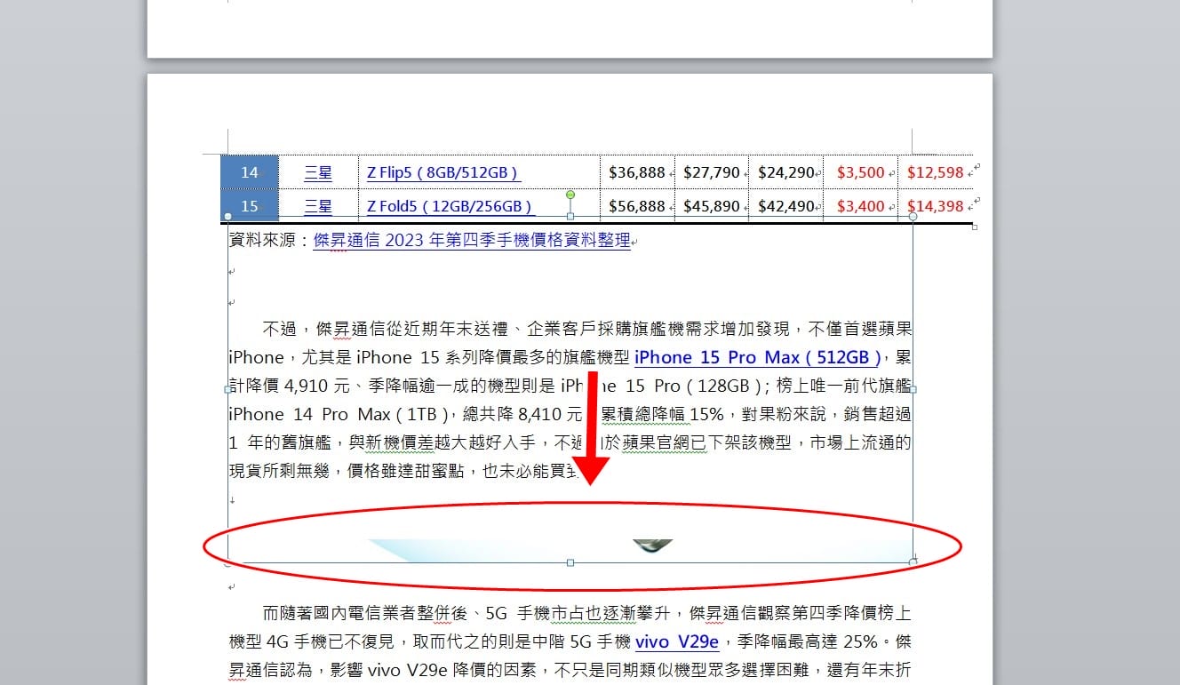Click the red $3,500 cell

pos(861,172)
